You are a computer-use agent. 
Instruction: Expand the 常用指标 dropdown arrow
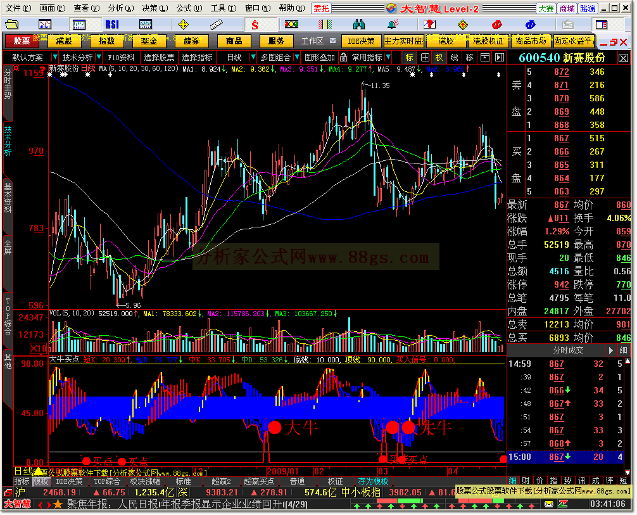pos(388,57)
